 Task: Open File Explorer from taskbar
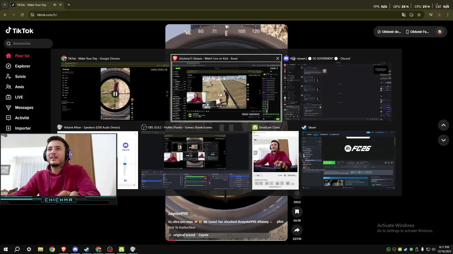(40, 249)
